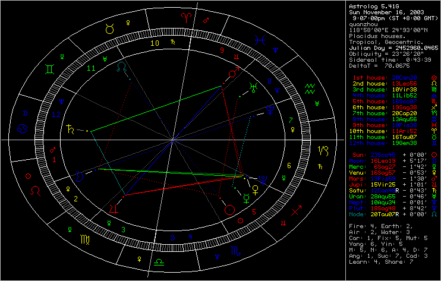Select the red Sun circle inside the chart
Screen dimensions: 441x281
click(230, 209)
